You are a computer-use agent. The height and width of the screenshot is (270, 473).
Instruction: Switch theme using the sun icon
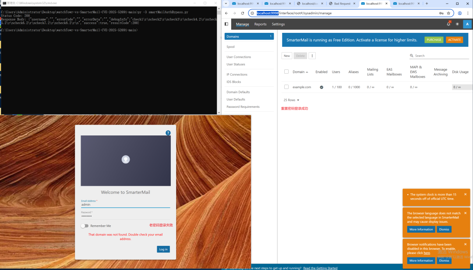point(457,24)
